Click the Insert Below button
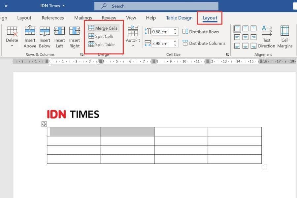Screen dimensions: 297x198 click(45, 35)
